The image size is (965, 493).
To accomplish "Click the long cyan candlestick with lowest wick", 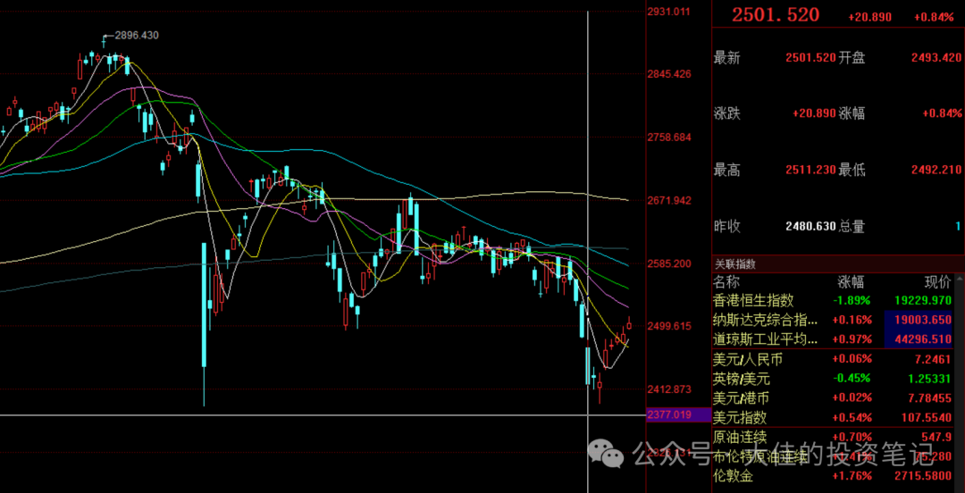I will (204, 323).
